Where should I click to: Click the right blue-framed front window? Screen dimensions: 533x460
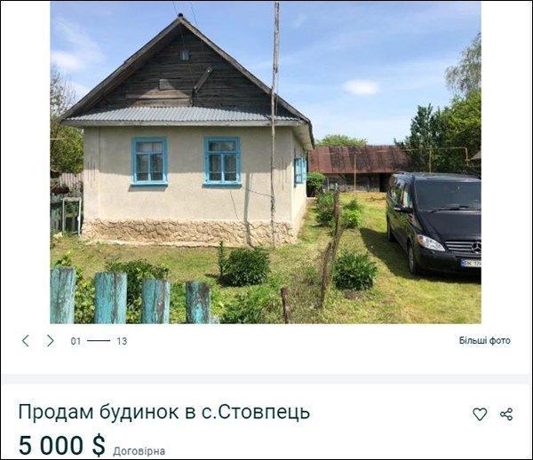tap(222, 163)
